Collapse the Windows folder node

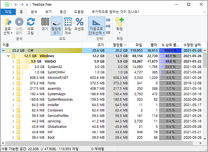pos(8,56)
